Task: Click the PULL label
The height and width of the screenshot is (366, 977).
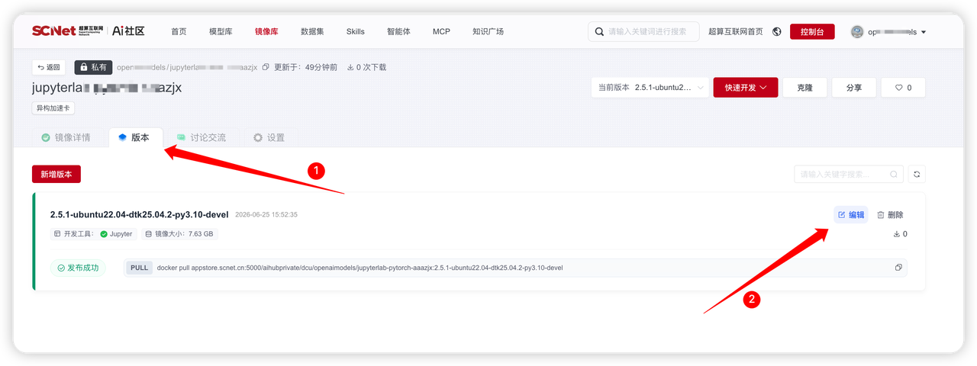Action: 139,268
